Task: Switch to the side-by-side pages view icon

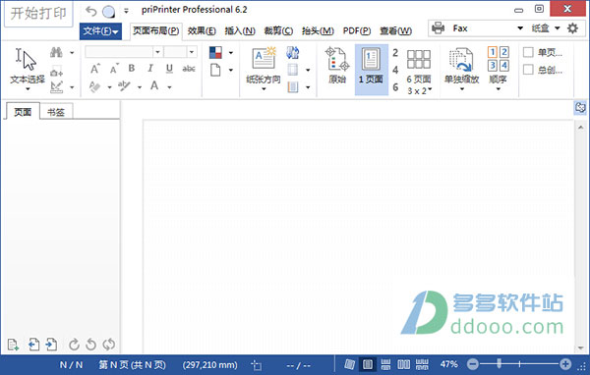Action: click(403, 364)
